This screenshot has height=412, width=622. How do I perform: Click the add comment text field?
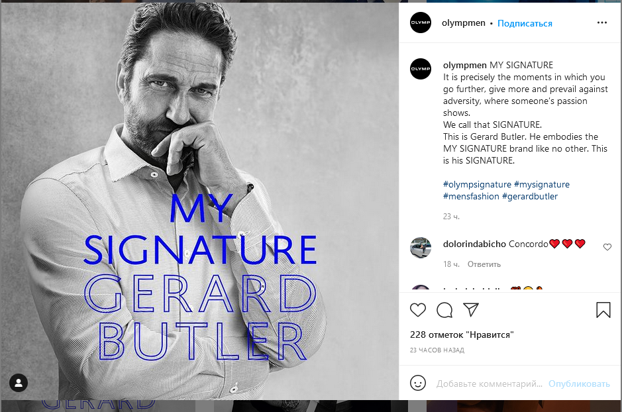[x=490, y=384]
